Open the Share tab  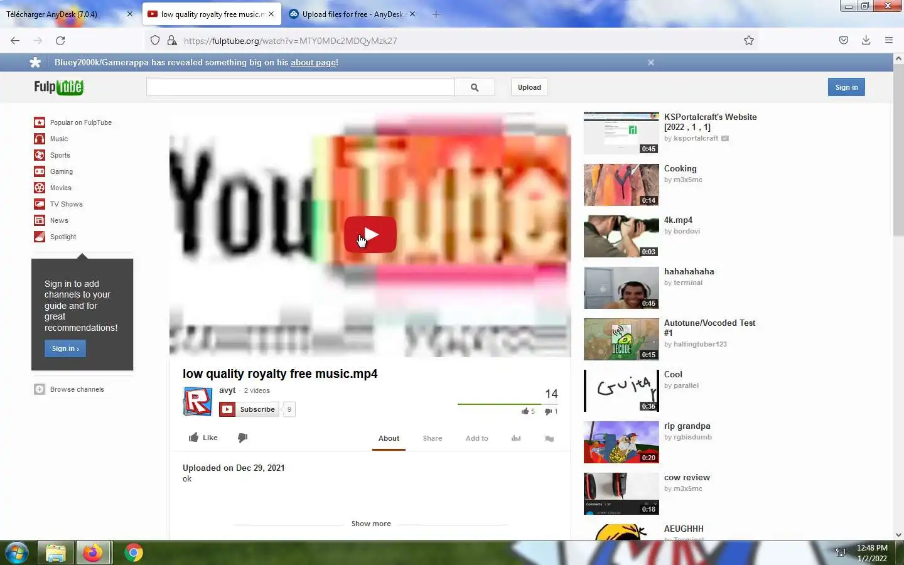coord(433,438)
